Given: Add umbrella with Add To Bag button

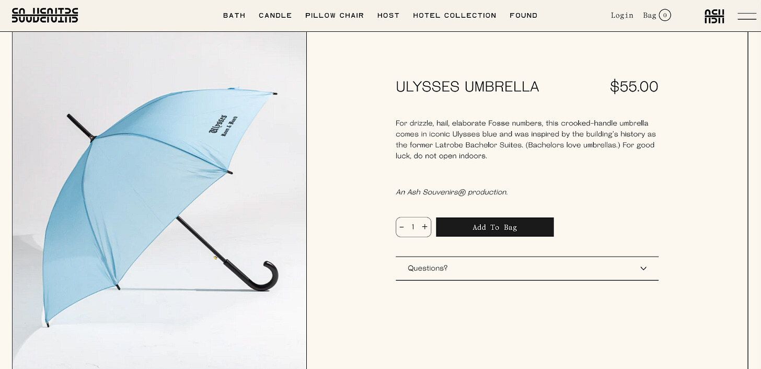Looking at the screenshot, I should pos(495,227).
